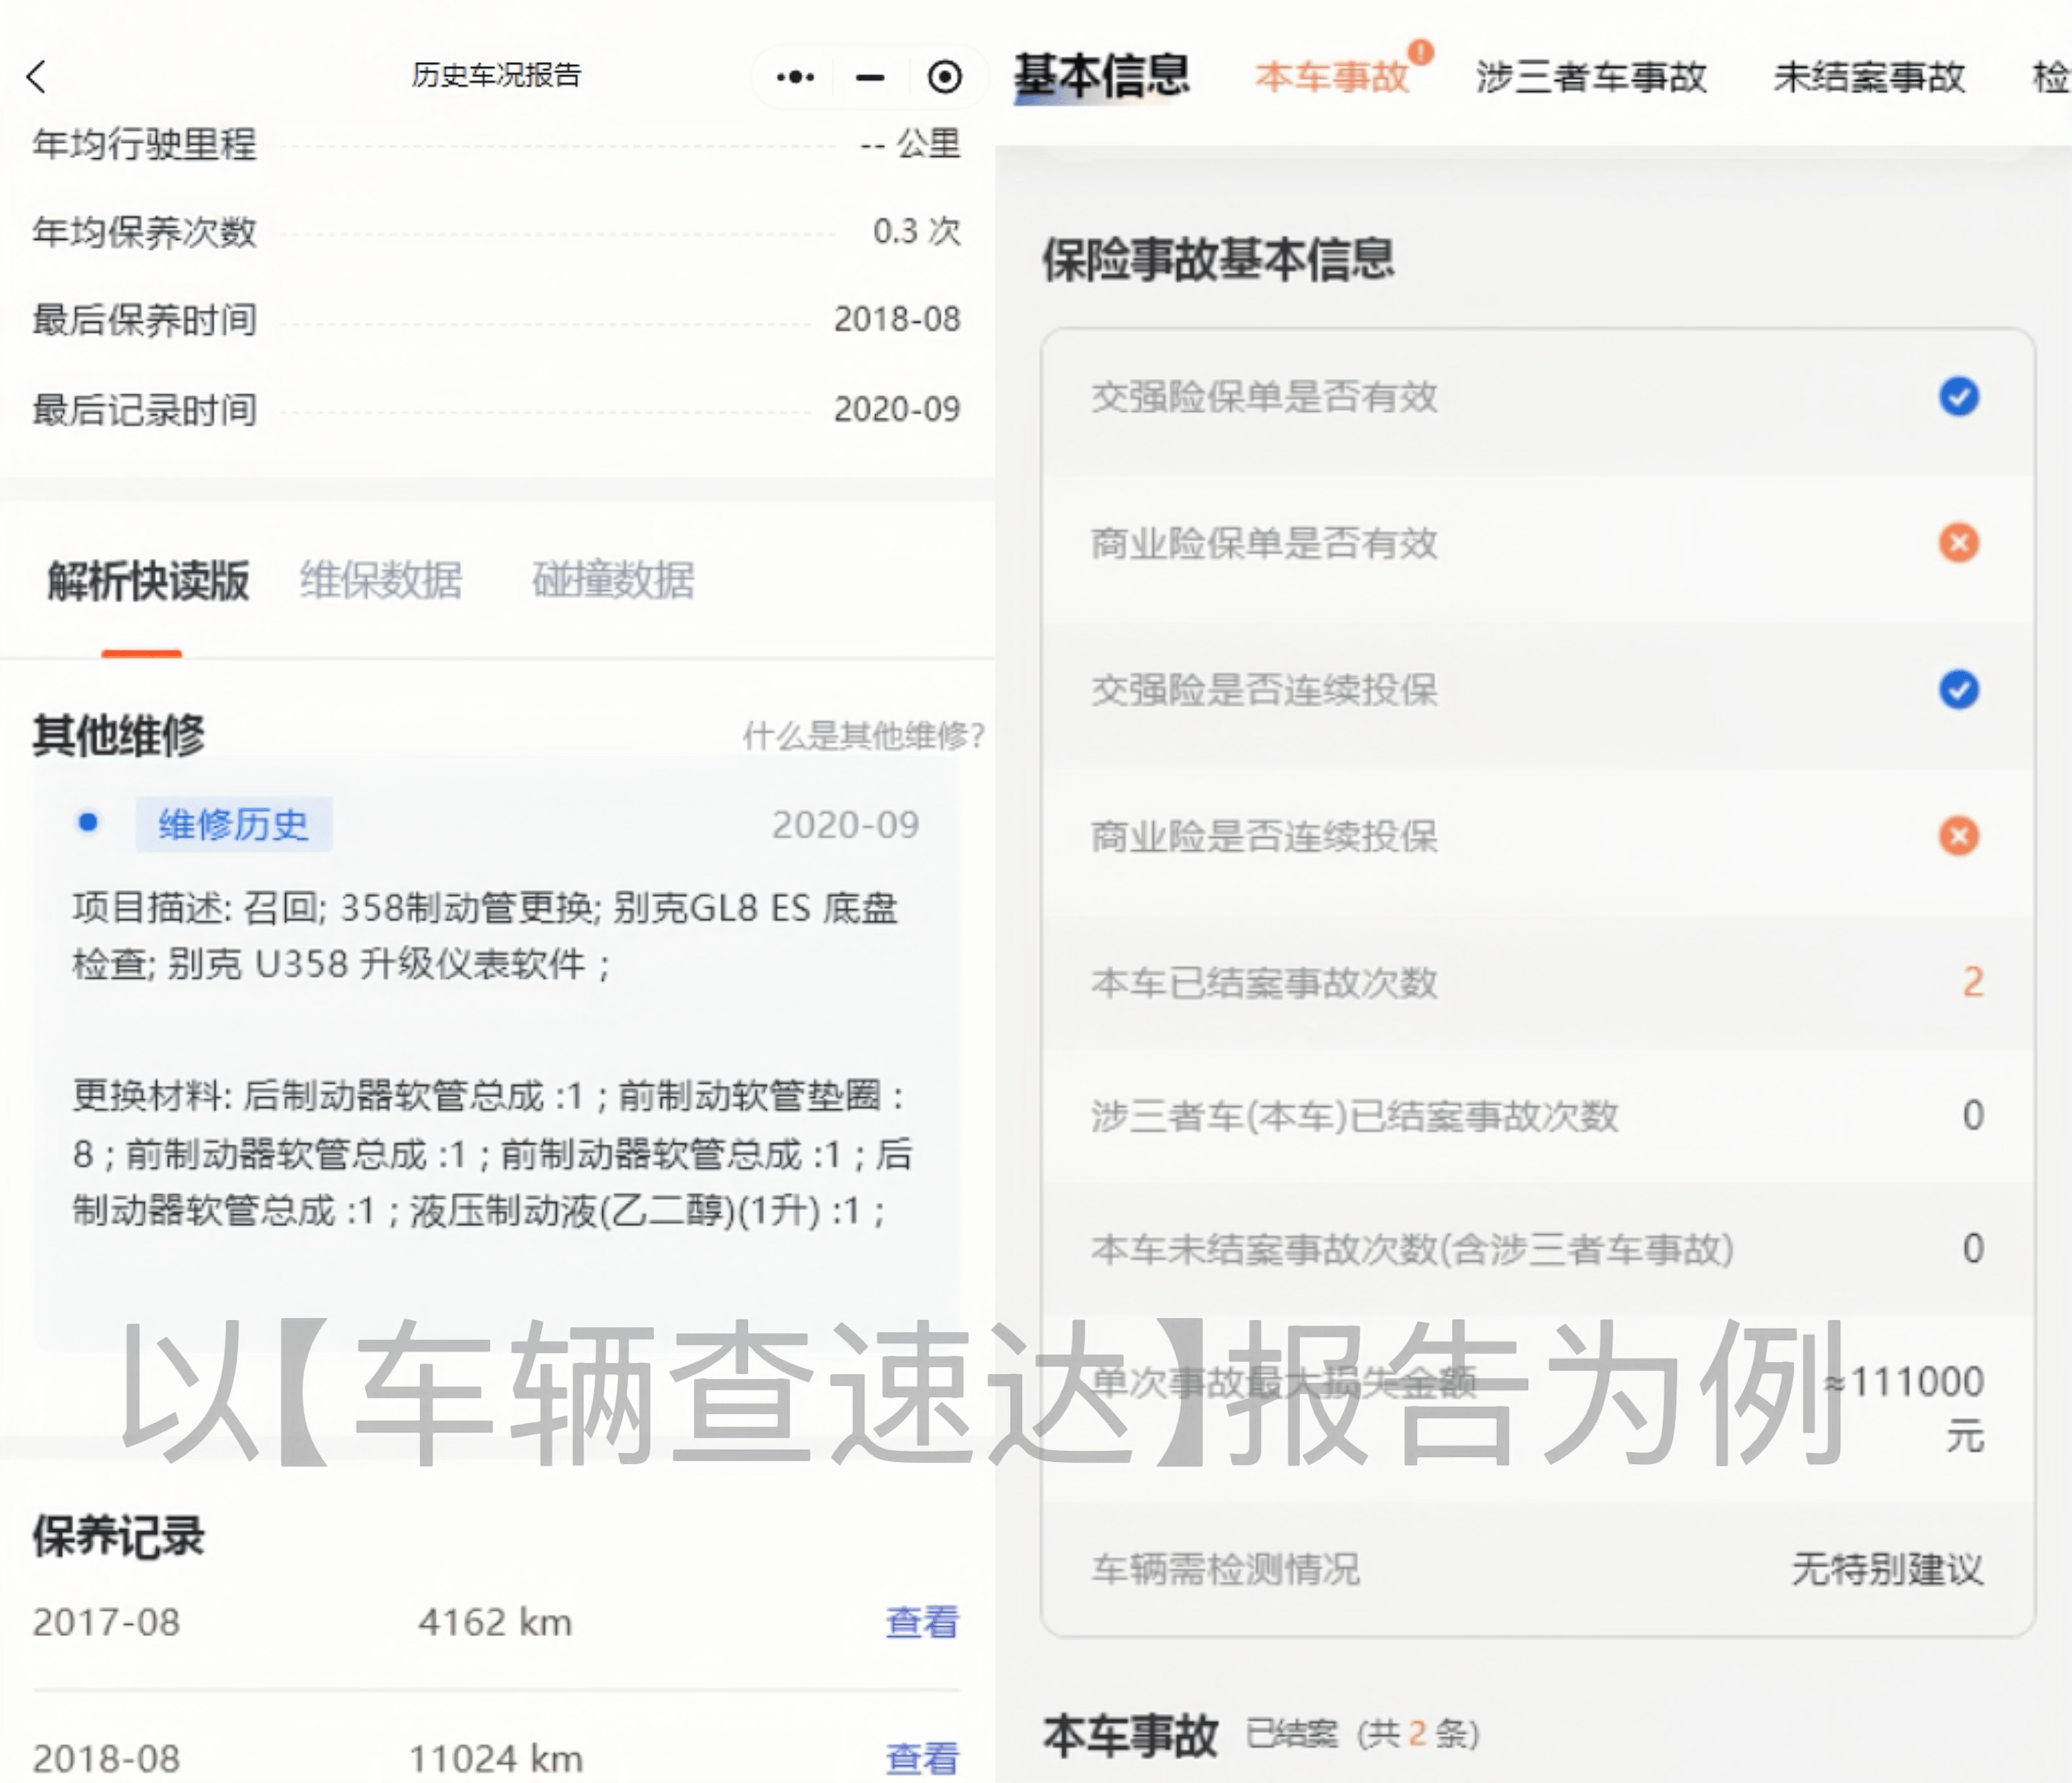This screenshot has height=1783, width=2072.
Task: Open the 未结案事故 tab
Action: click(1868, 77)
